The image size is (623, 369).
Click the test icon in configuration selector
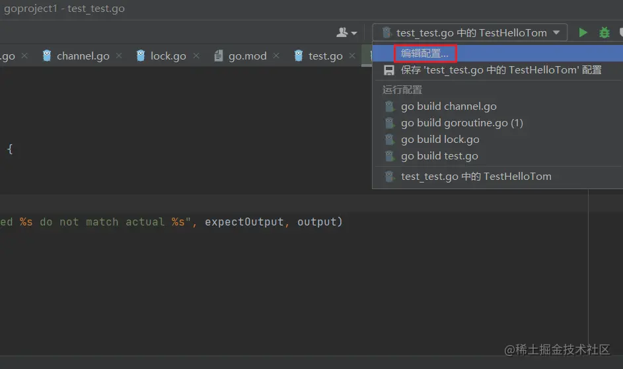(x=386, y=32)
